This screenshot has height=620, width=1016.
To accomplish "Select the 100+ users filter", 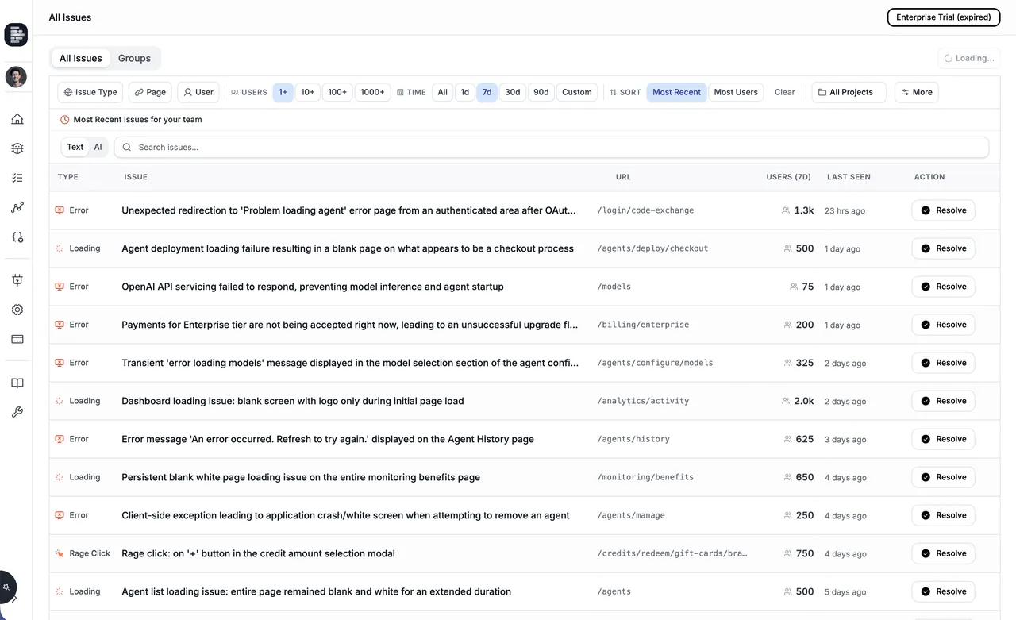I will pos(337,92).
